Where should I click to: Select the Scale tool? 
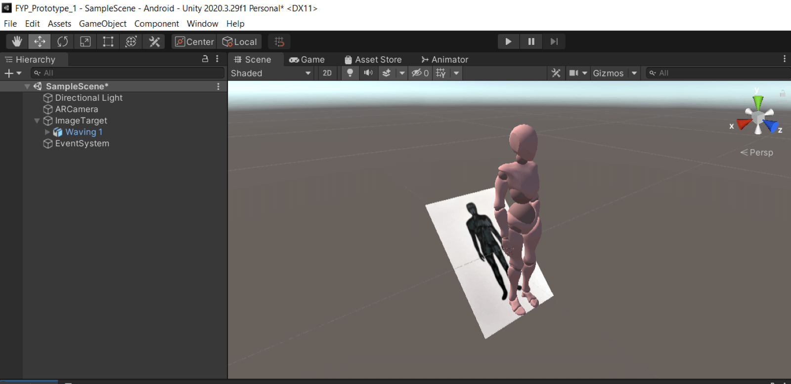tap(85, 41)
